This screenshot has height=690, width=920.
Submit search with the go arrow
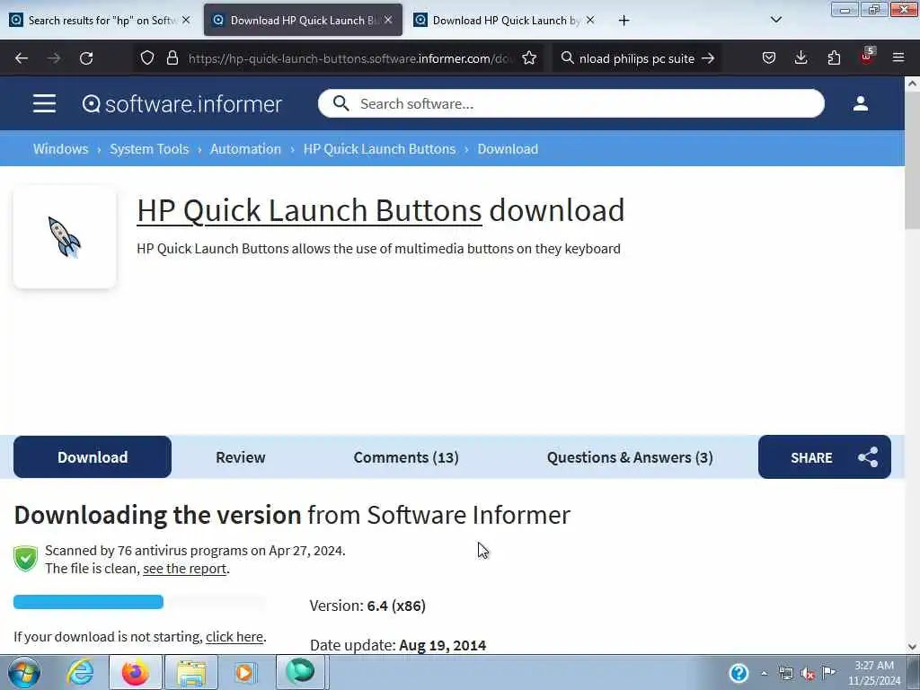click(x=708, y=58)
